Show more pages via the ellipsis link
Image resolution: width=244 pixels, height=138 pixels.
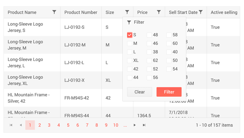(x=125, y=125)
